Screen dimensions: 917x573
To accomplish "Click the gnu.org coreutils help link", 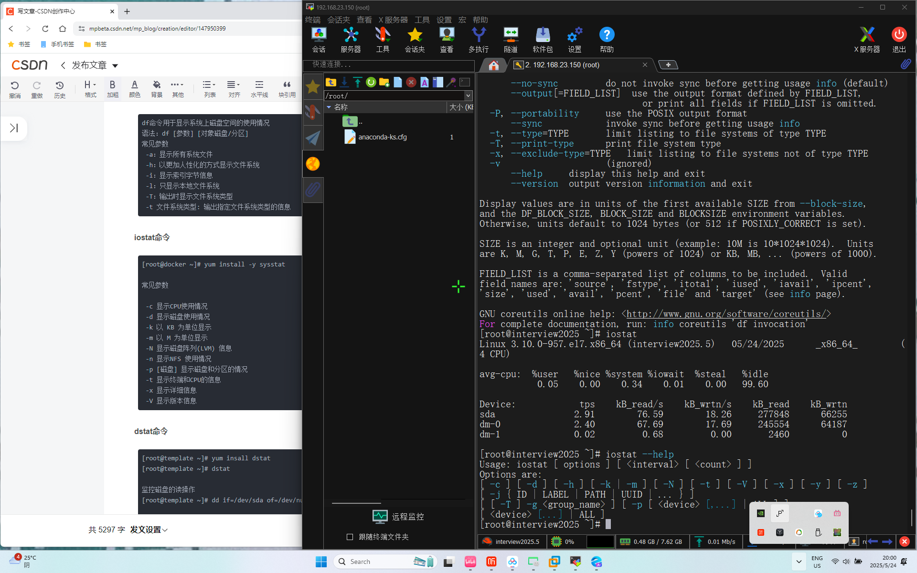I will [725, 314].
